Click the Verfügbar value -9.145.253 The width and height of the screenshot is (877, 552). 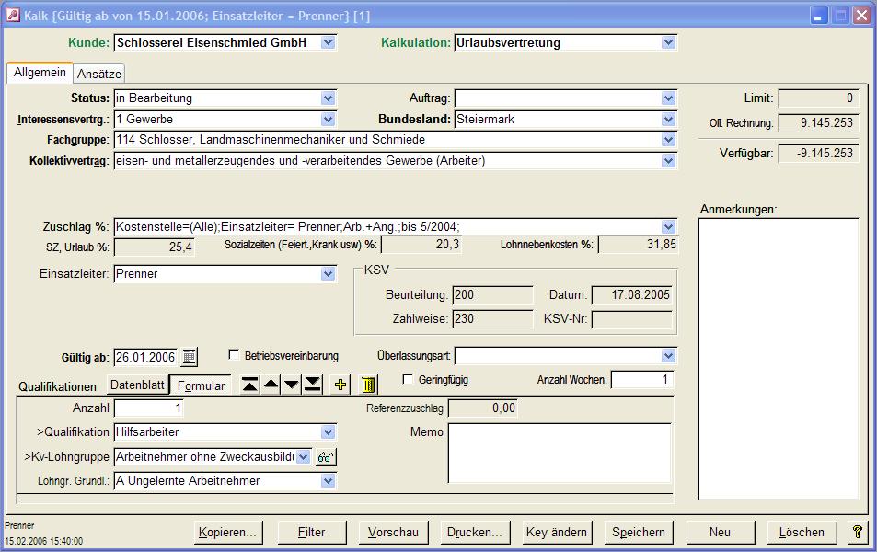[818, 153]
